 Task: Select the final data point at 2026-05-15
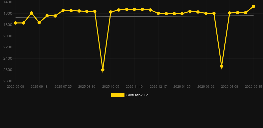[254, 6]
